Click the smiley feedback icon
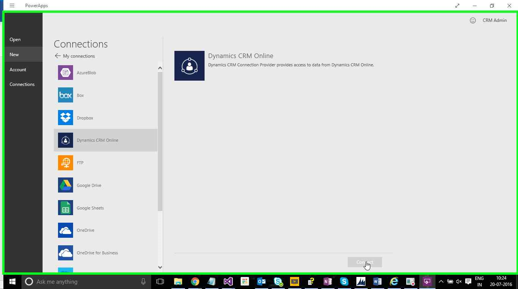Screen dimensions: 518x289 pos(473,20)
